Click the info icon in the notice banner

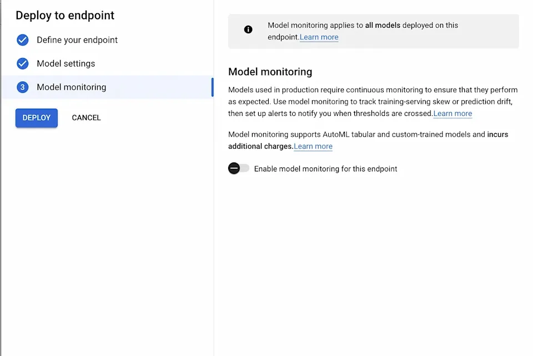[x=248, y=29]
